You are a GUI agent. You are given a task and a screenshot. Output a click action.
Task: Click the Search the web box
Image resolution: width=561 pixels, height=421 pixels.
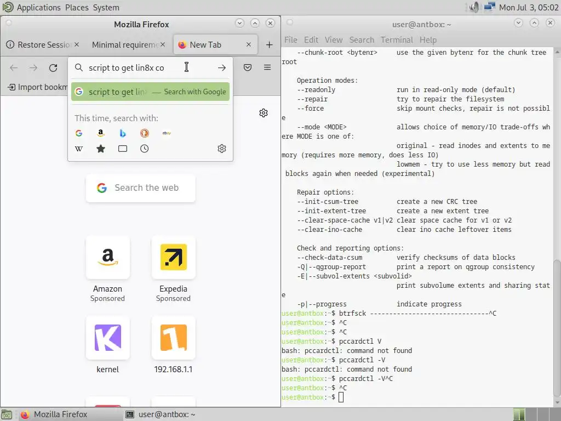click(141, 188)
